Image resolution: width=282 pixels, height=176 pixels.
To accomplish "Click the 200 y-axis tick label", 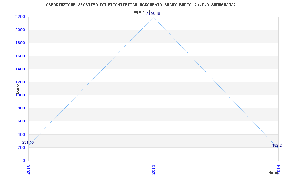I will [21, 147].
